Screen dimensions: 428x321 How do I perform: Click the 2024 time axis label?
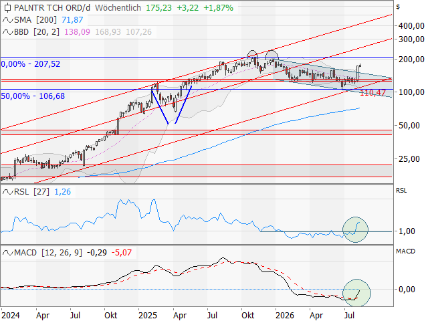(11, 316)
